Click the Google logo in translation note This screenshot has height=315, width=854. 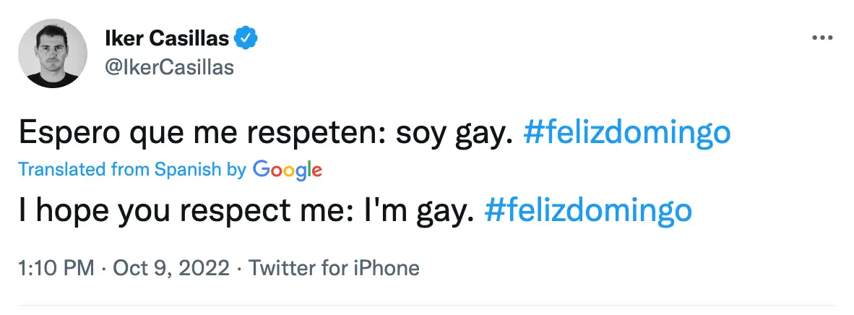(x=288, y=171)
